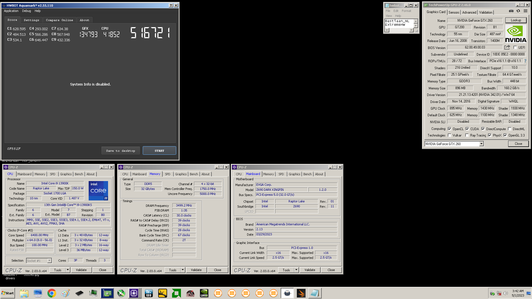The image size is (532, 299).
Task: Toggle the DirectCompute checkbox
Action: click(x=483, y=129)
